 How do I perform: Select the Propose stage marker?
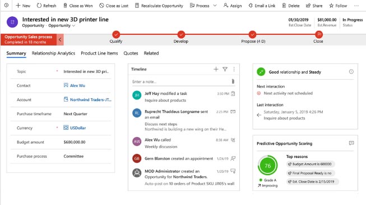tap(252, 34)
